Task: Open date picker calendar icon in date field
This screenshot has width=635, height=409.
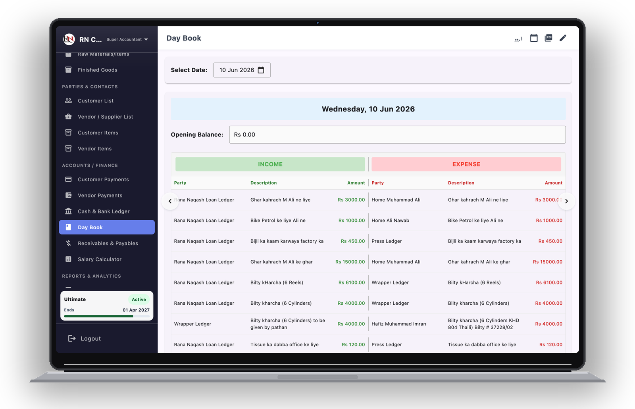Action: [261, 70]
